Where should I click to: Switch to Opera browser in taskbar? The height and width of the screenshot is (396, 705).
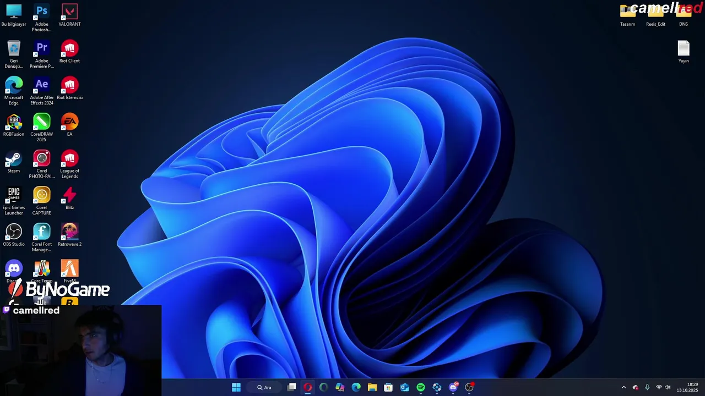[x=308, y=387]
